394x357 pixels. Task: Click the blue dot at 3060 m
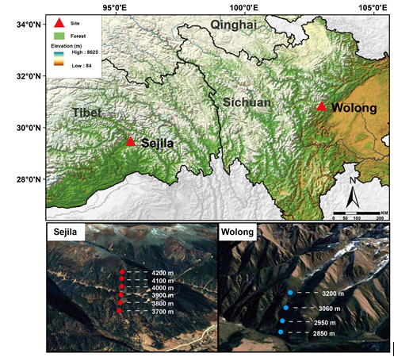point(285,308)
